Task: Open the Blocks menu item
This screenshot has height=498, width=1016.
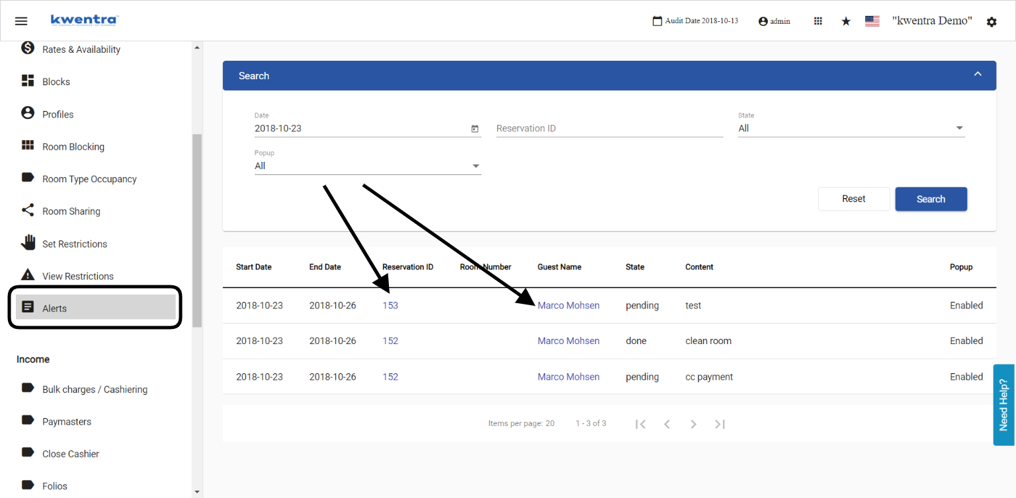Action: (56, 82)
